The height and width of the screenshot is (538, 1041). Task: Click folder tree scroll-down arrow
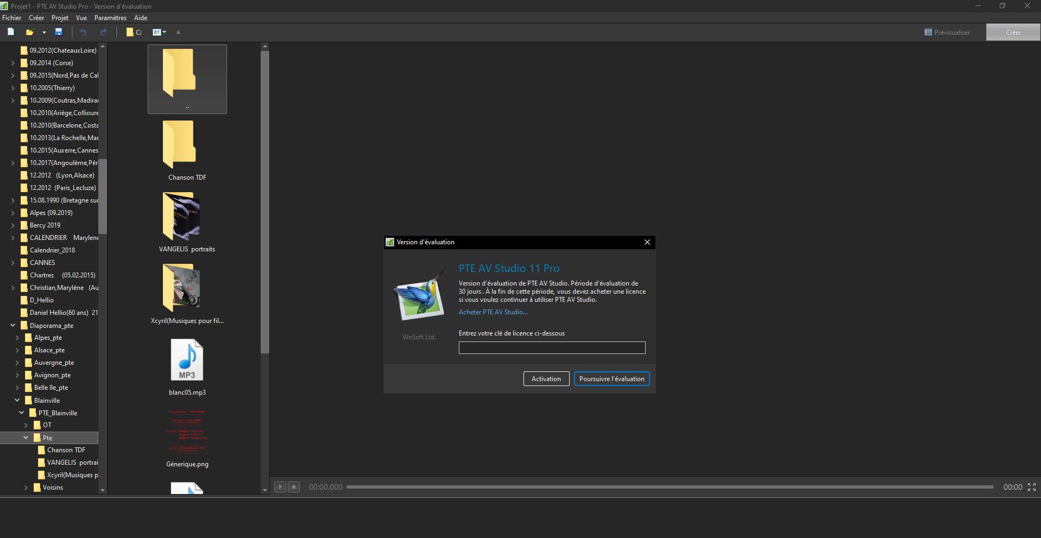(103, 490)
